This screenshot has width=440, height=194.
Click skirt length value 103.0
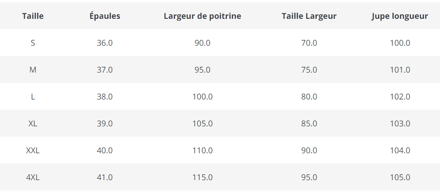click(x=400, y=124)
